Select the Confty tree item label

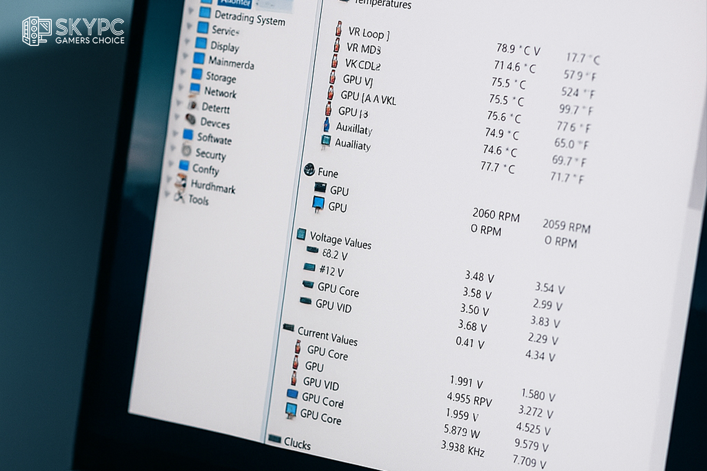(x=205, y=170)
